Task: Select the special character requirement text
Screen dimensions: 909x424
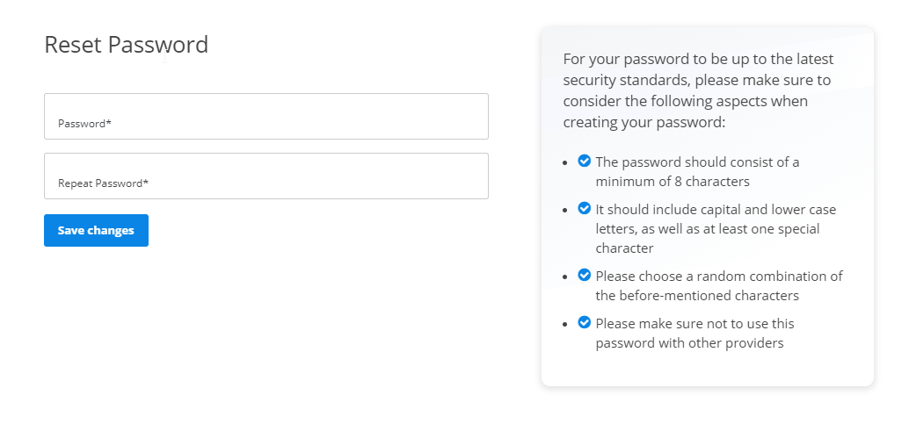Action: (716, 229)
